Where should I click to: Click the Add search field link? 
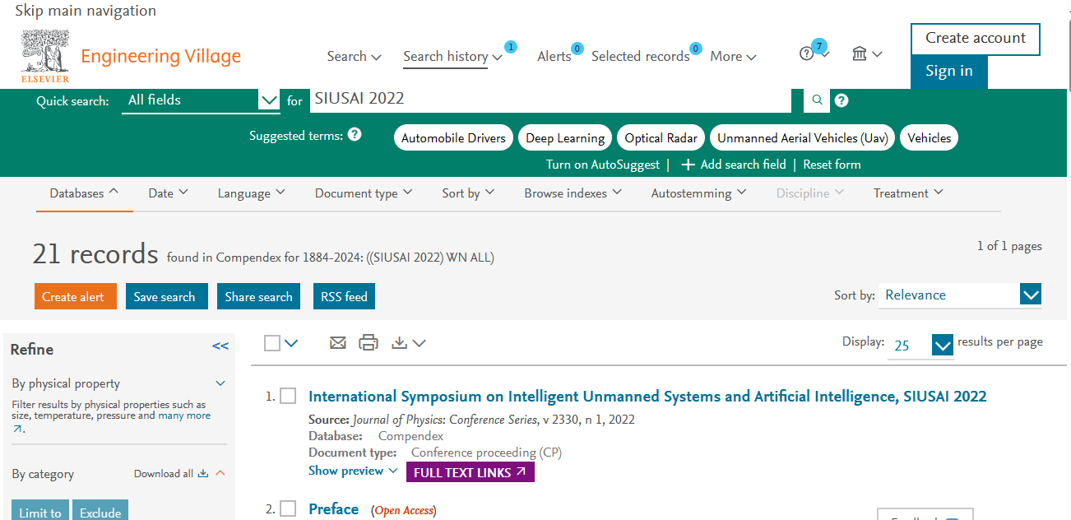pos(734,165)
